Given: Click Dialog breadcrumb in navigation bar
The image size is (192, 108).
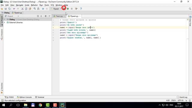Looking at the screenshot, I should coord(5,13).
